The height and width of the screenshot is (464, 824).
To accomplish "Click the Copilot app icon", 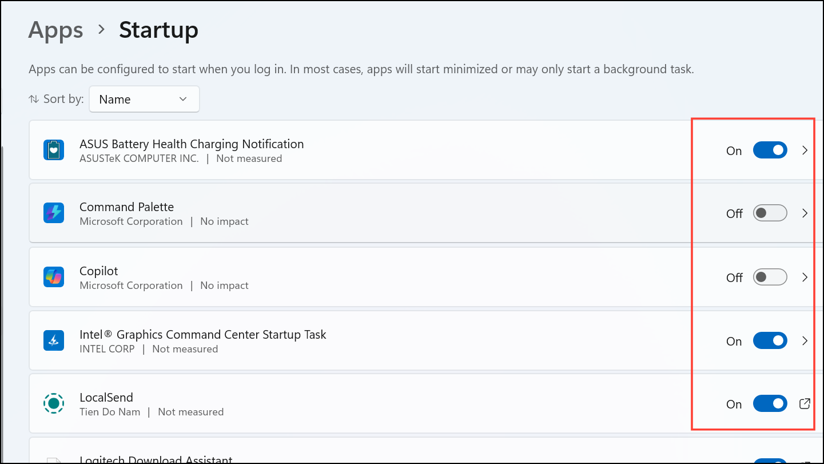I will point(54,277).
